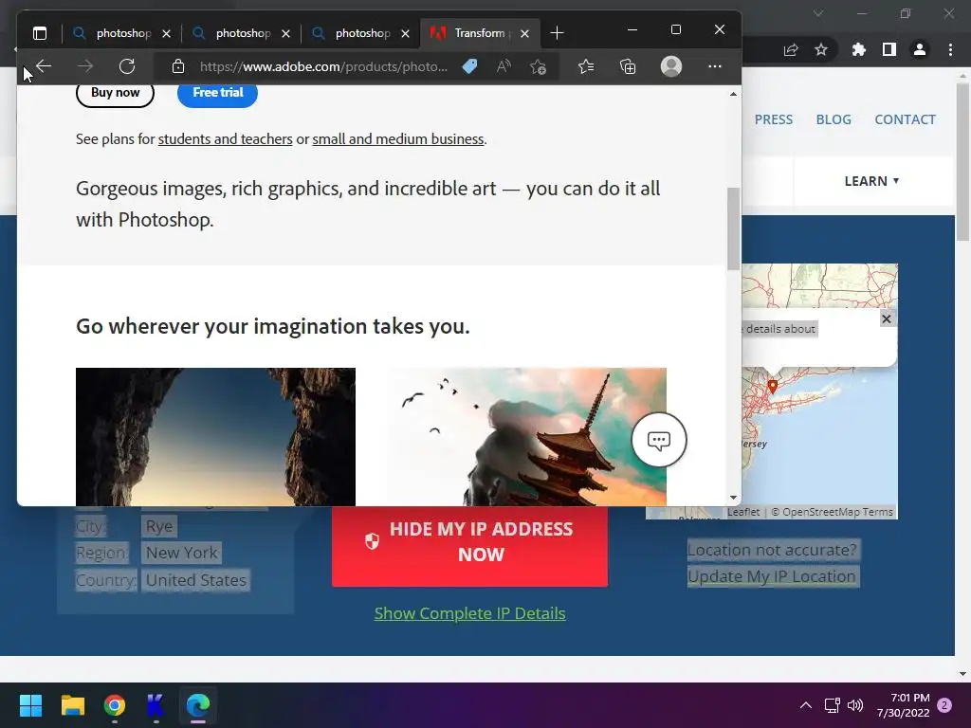Open BLOG in Chrome page

pos(834,119)
